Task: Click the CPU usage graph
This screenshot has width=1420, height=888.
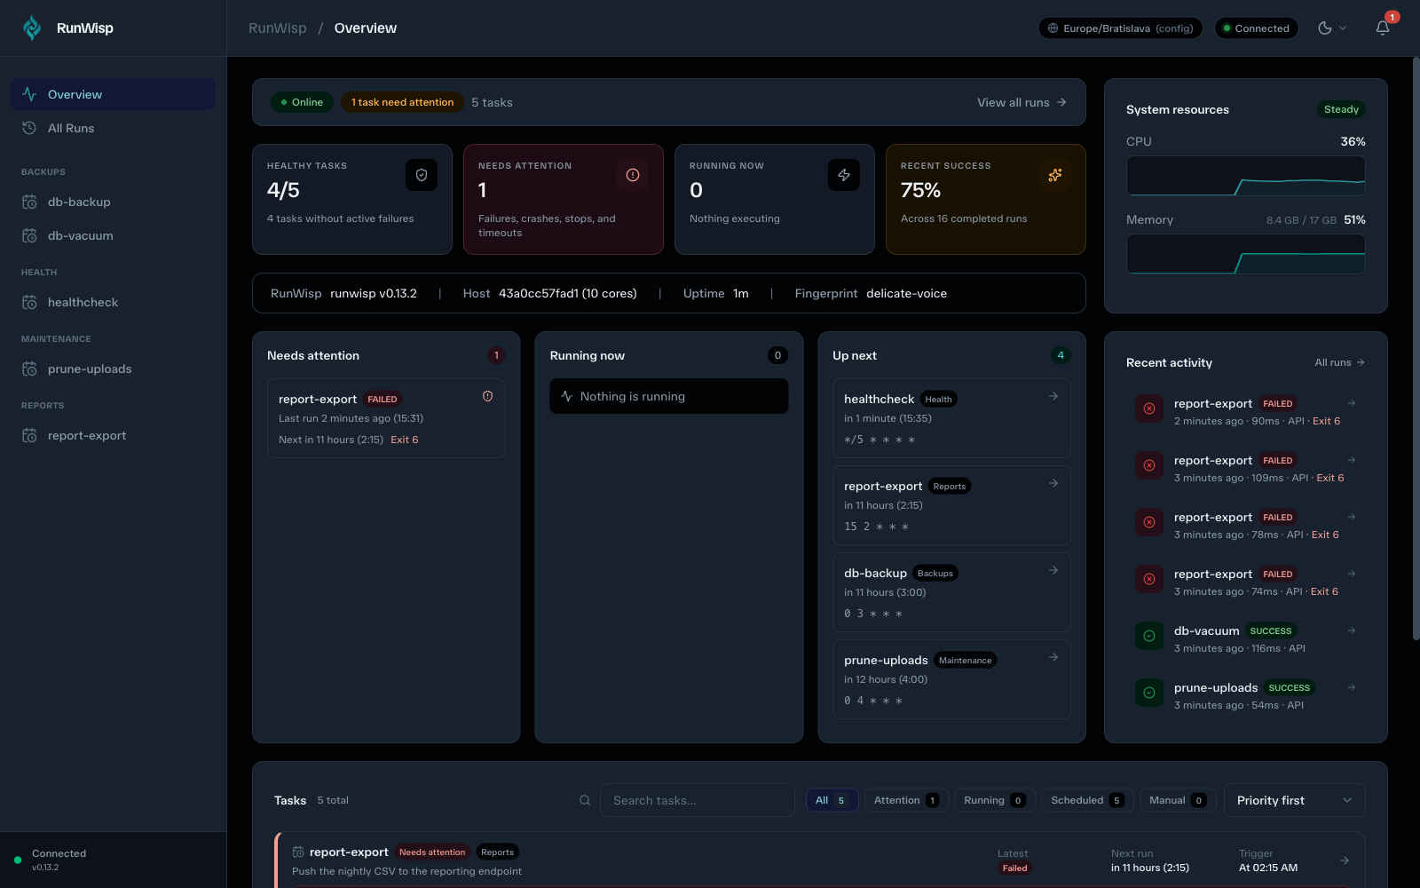Action: click(1245, 176)
